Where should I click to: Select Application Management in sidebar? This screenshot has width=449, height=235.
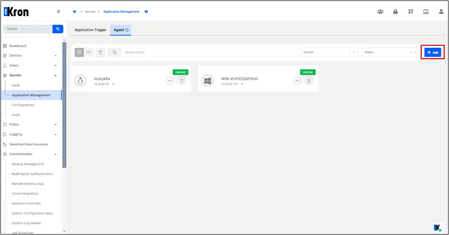[x=31, y=95]
